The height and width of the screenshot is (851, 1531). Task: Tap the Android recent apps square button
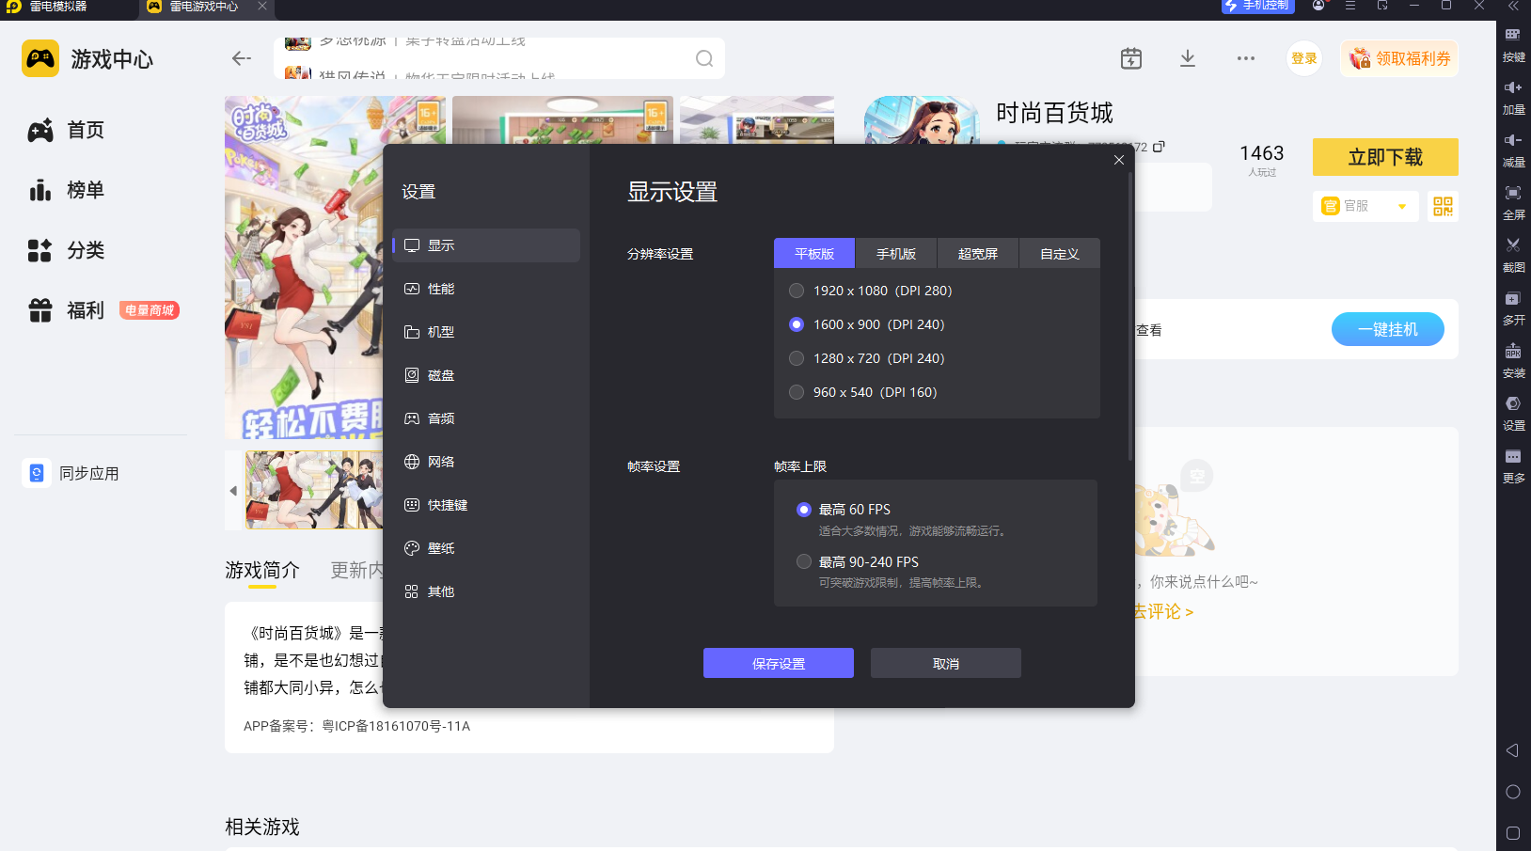tap(1512, 833)
